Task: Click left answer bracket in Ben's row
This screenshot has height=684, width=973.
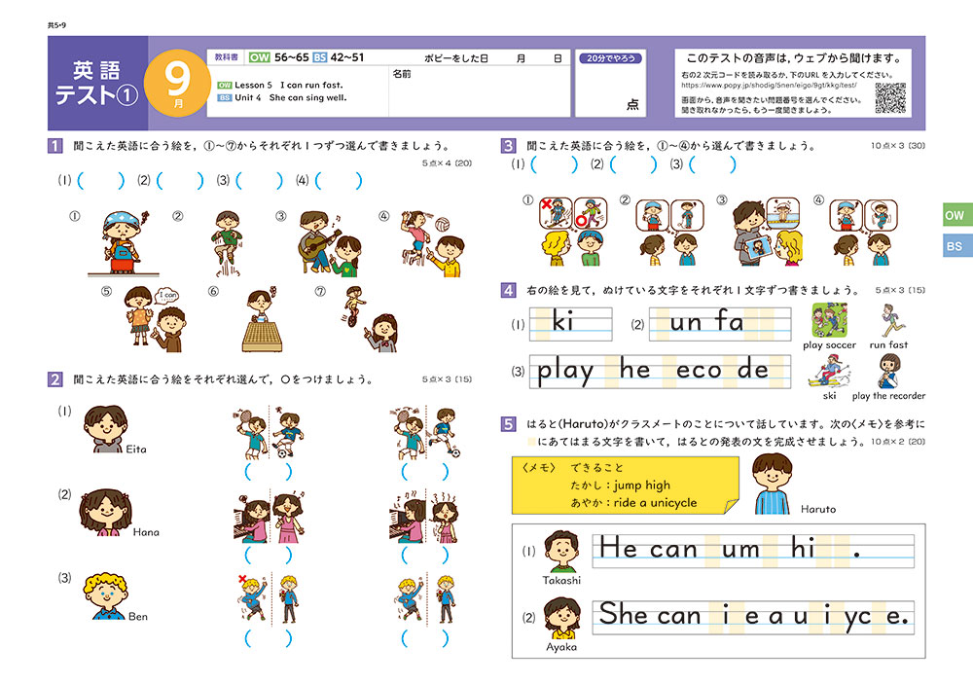Action: [x=269, y=638]
